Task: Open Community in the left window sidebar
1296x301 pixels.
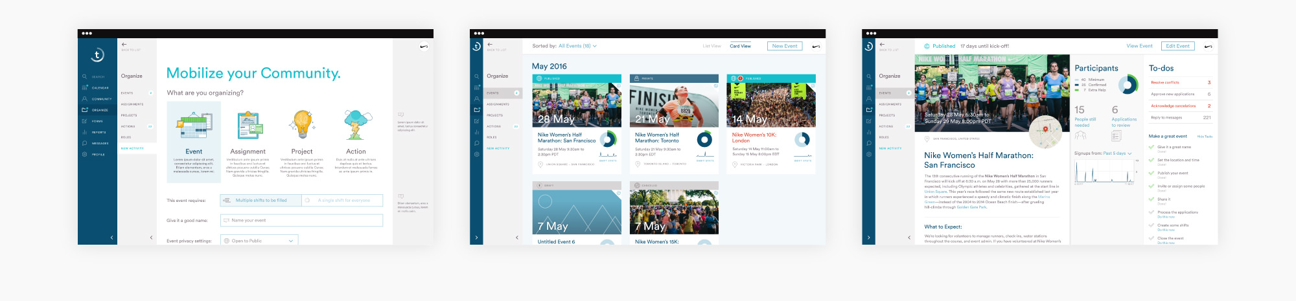Action: (97, 99)
